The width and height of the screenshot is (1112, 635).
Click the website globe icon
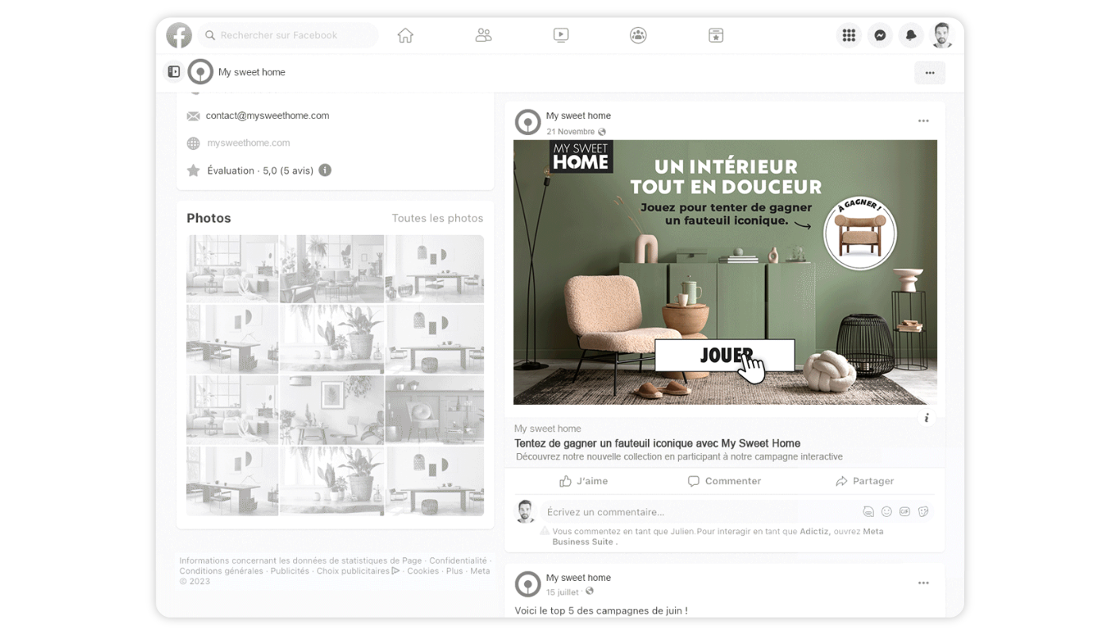pos(193,143)
